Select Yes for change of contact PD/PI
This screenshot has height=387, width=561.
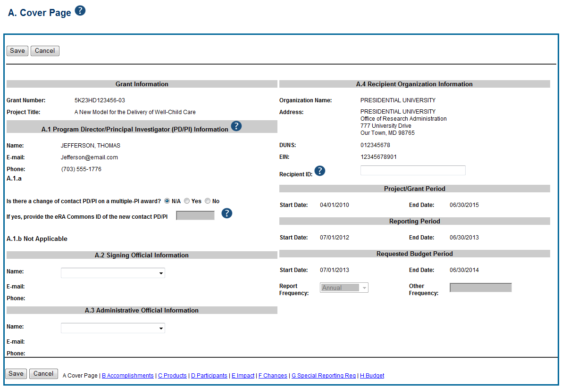click(187, 201)
